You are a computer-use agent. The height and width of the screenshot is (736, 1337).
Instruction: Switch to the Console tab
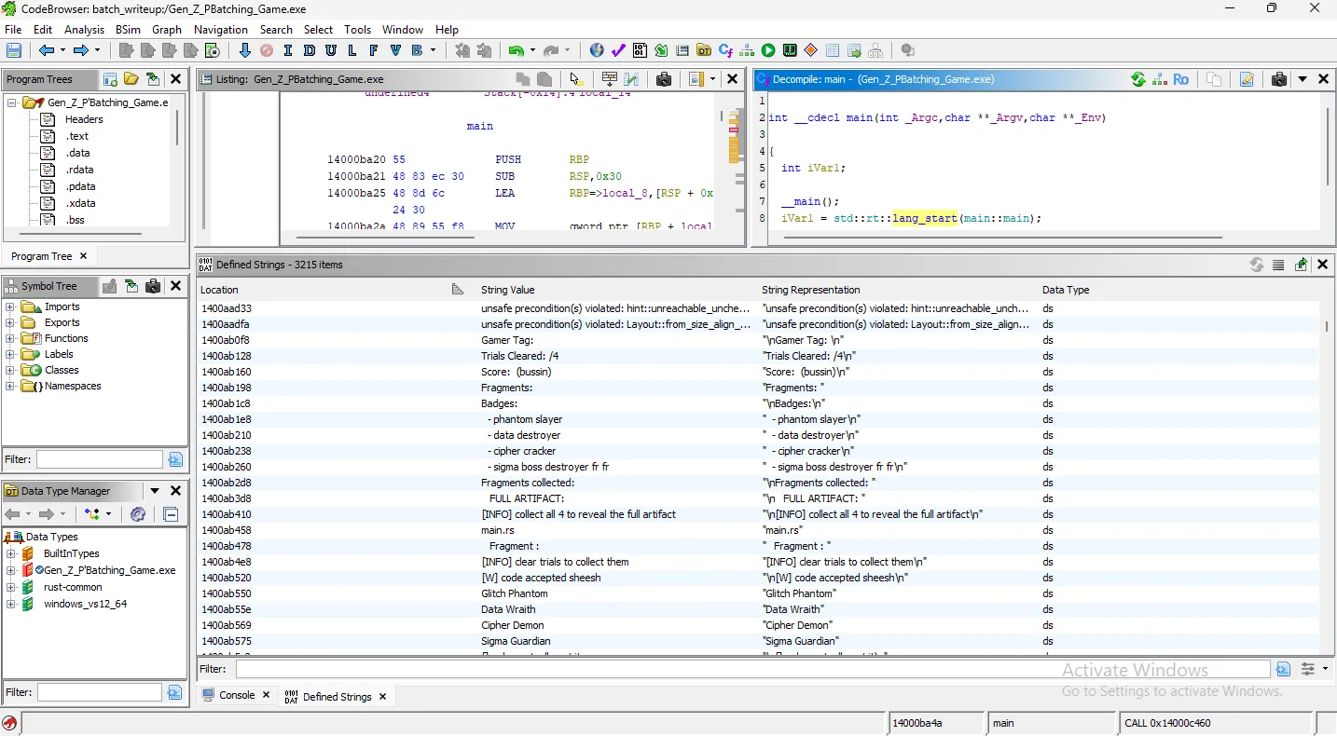pyautogui.click(x=237, y=695)
